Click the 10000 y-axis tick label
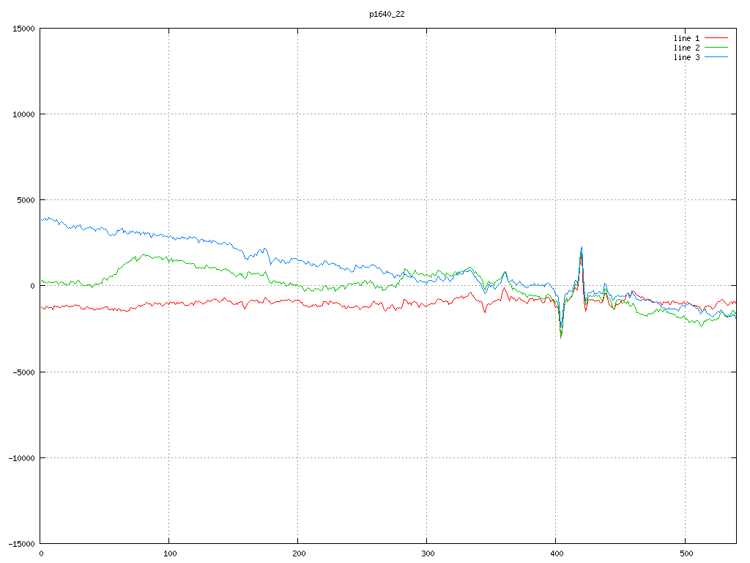The width and height of the screenshot is (750, 563). [x=23, y=114]
